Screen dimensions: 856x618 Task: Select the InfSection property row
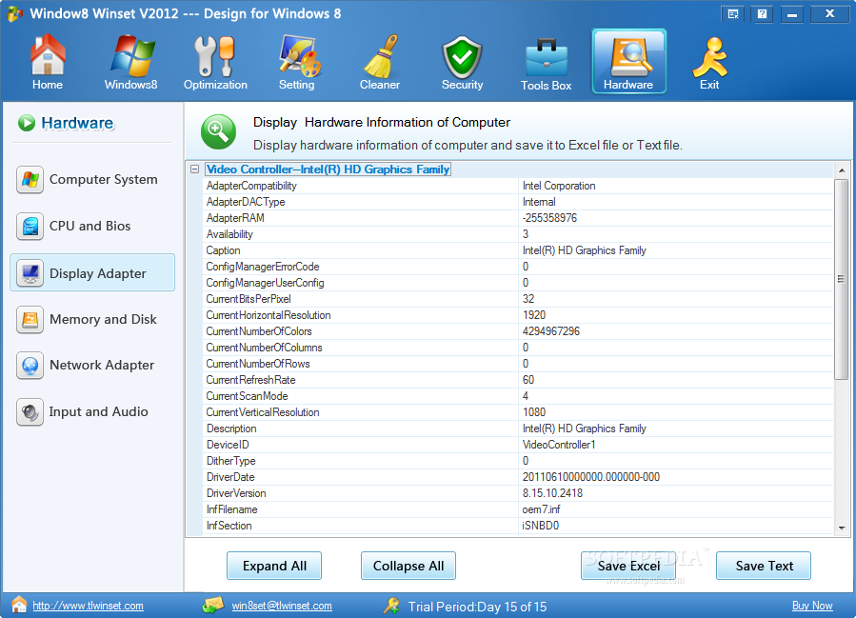coord(518,526)
